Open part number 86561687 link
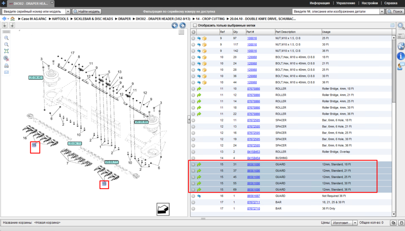This screenshot has width=405, height=231. pos(254,196)
